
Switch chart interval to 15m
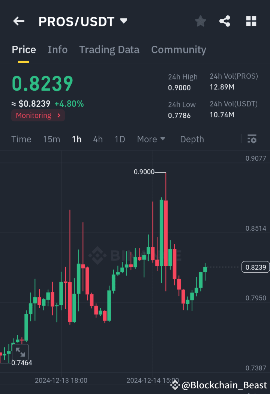51,139
